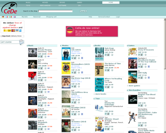
Task: Open trailer icon for DiRT Rally
Action: 149,77
